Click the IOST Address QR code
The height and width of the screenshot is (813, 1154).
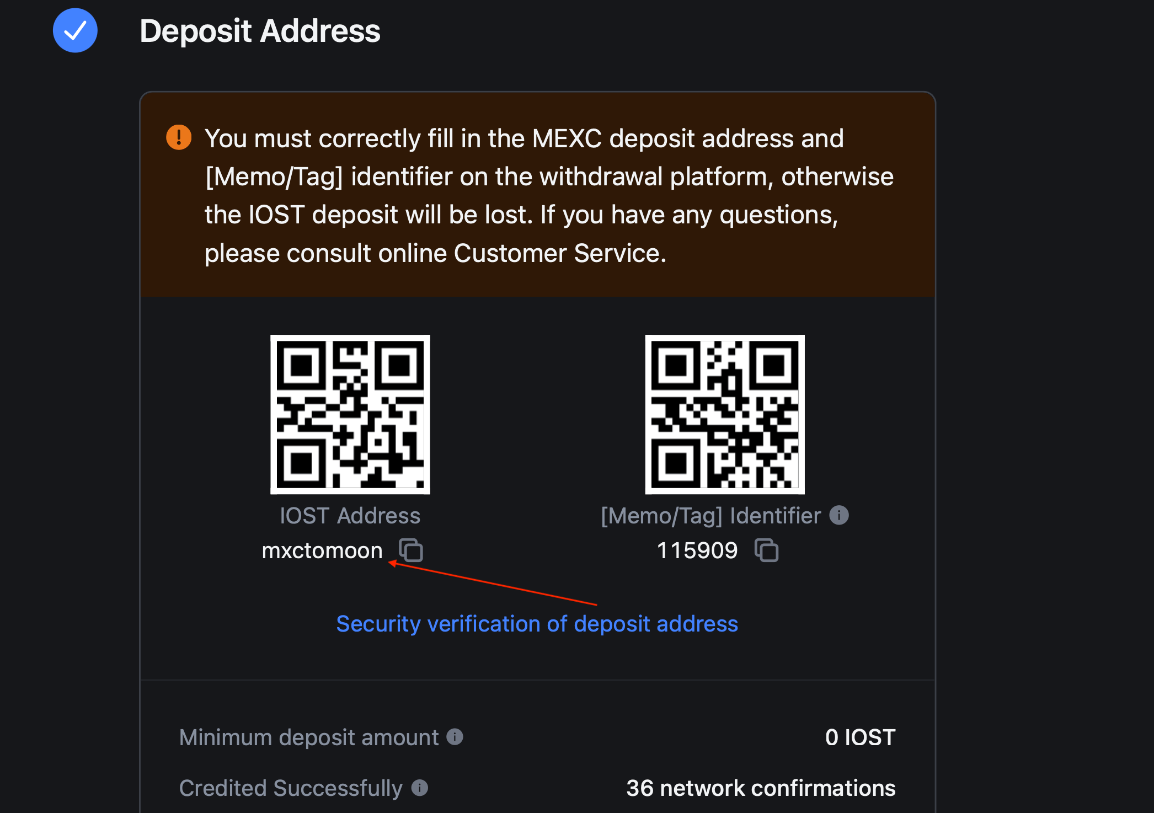pos(350,414)
